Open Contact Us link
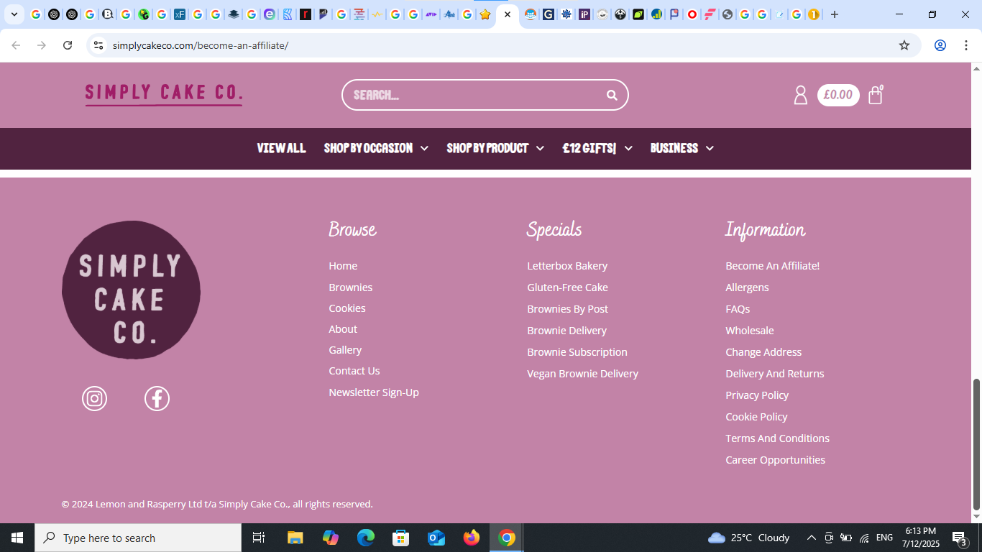 [354, 371]
